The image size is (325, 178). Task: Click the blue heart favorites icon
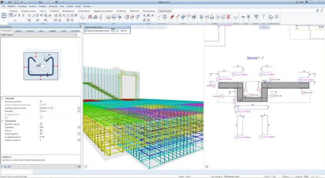pyautogui.click(x=256, y=16)
